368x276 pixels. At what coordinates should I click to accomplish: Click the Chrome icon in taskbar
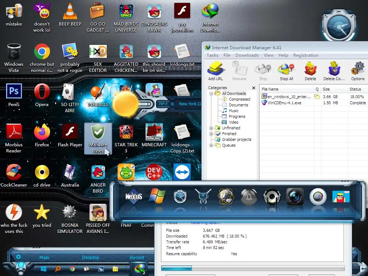click(72, 269)
